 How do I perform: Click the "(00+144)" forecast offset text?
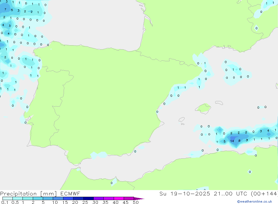click(x=265, y=193)
